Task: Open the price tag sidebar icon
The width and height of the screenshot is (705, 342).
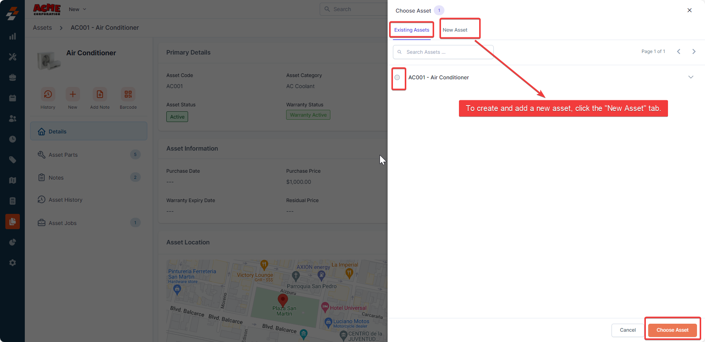Action: point(13,160)
